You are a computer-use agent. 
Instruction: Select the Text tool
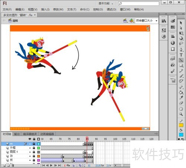click(x=181, y=55)
